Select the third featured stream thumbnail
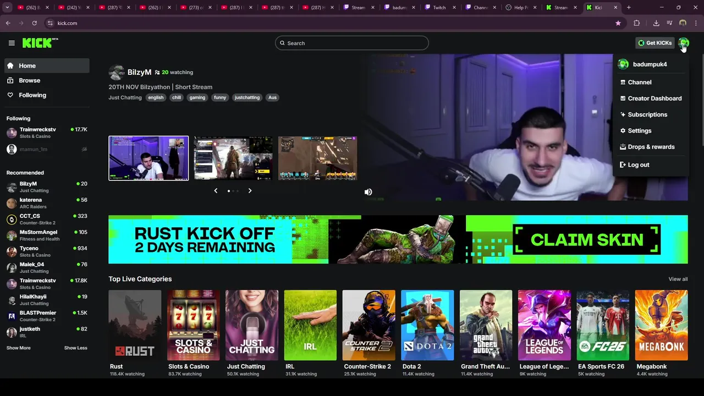Viewport: 704px width, 396px height. pos(318,158)
